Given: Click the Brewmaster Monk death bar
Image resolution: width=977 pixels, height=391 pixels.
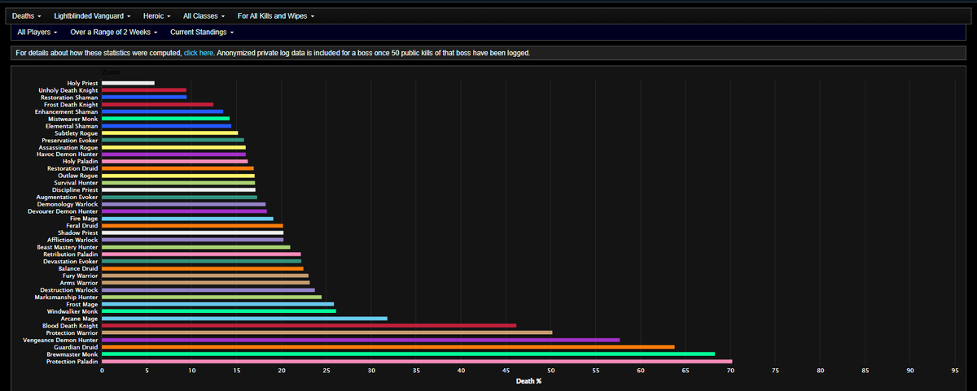Looking at the screenshot, I should click(x=409, y=354).
